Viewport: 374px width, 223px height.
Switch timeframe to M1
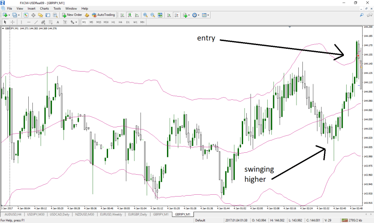coord(84,22)
